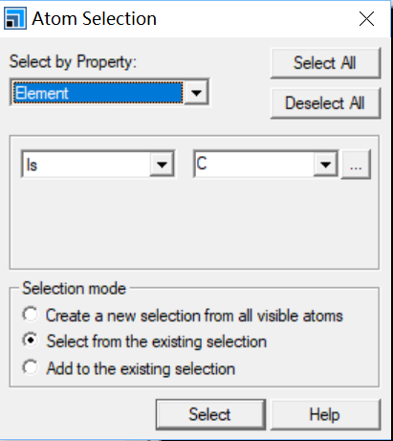Choose Select from the existing selection radio
This screenshot has height=441, width=393.
(31, 341)
